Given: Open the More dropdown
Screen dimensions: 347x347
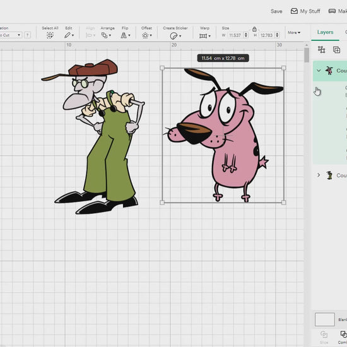Looking at the screenshot, I should point(294,33).
